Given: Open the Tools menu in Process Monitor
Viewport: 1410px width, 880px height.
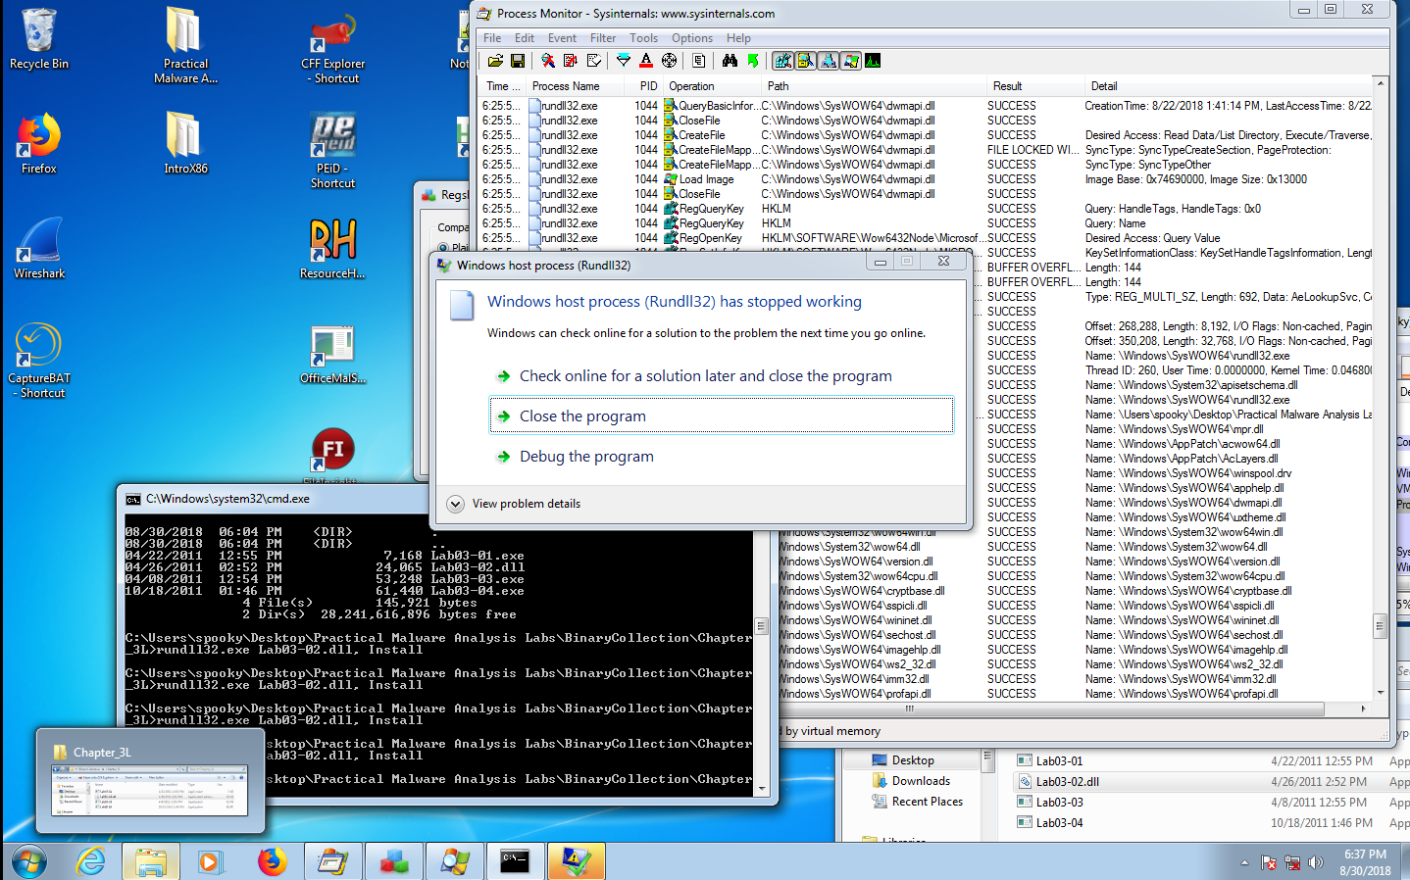Looking at the screenshot, I should (x=643, y=38).
